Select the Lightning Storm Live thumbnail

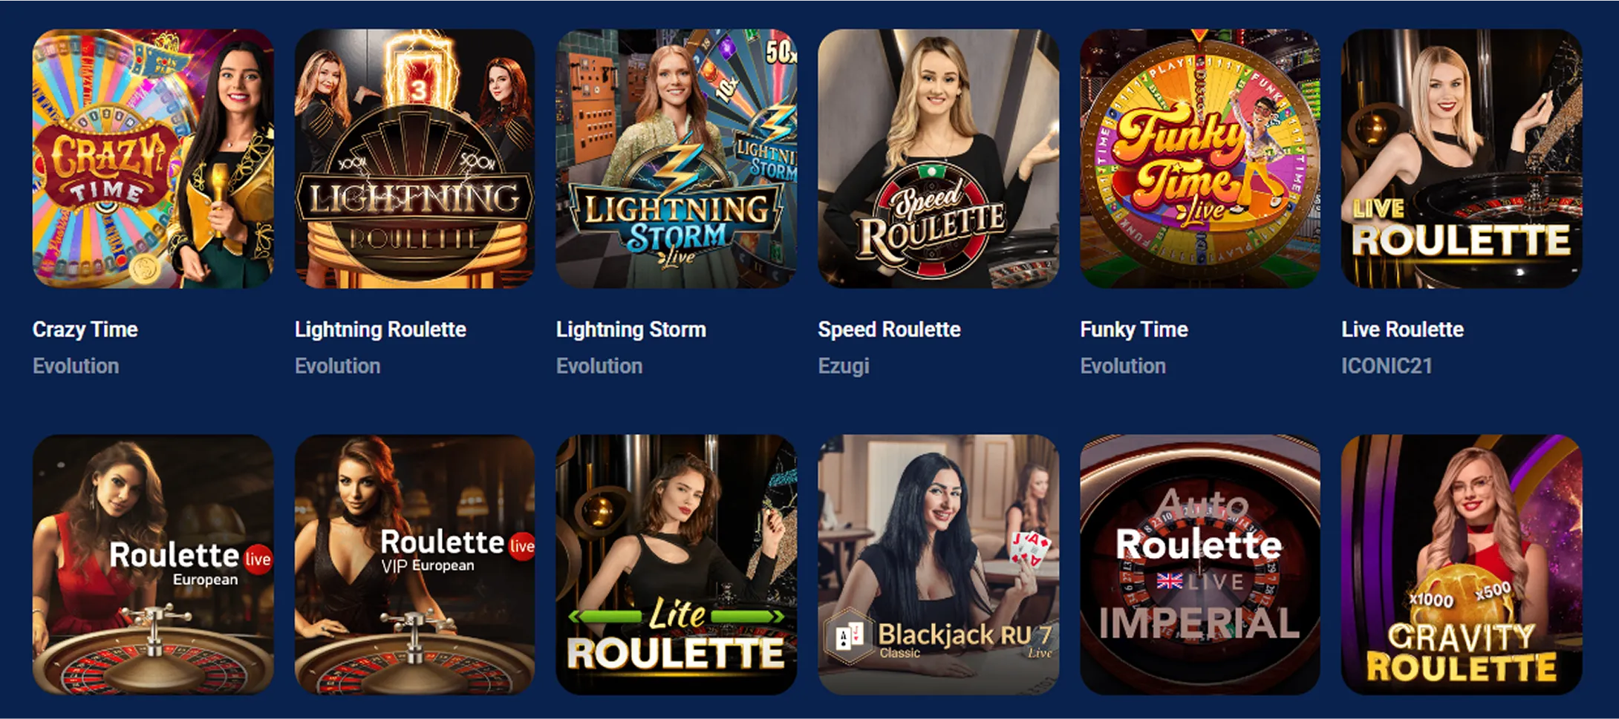click(677, 159)
